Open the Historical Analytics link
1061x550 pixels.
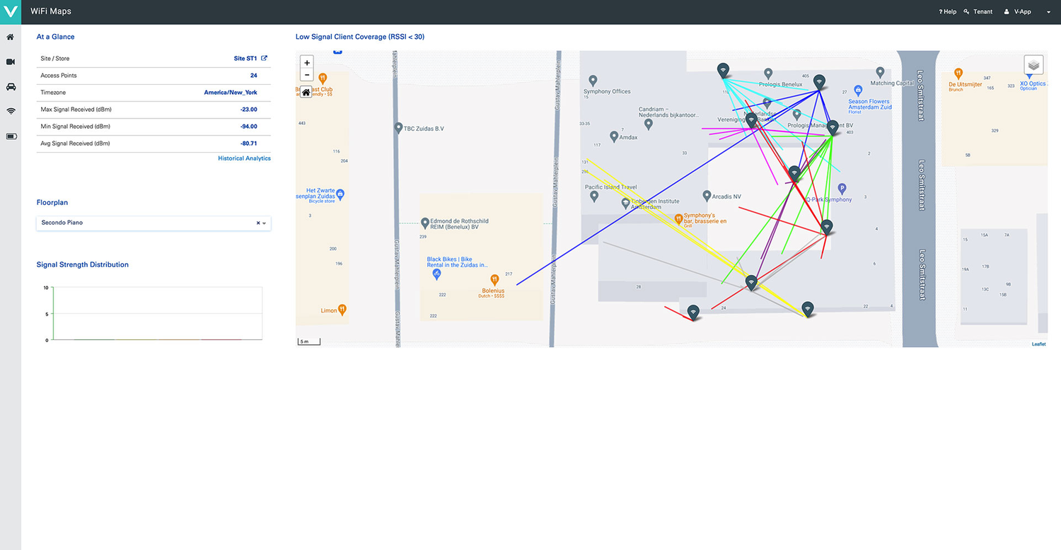(244, 158)
